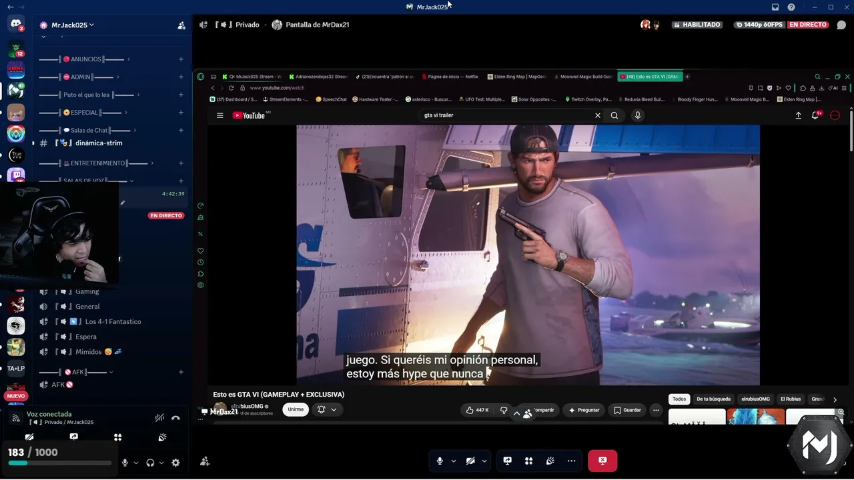Toggle camera in call control bar

tap(470, 461)
